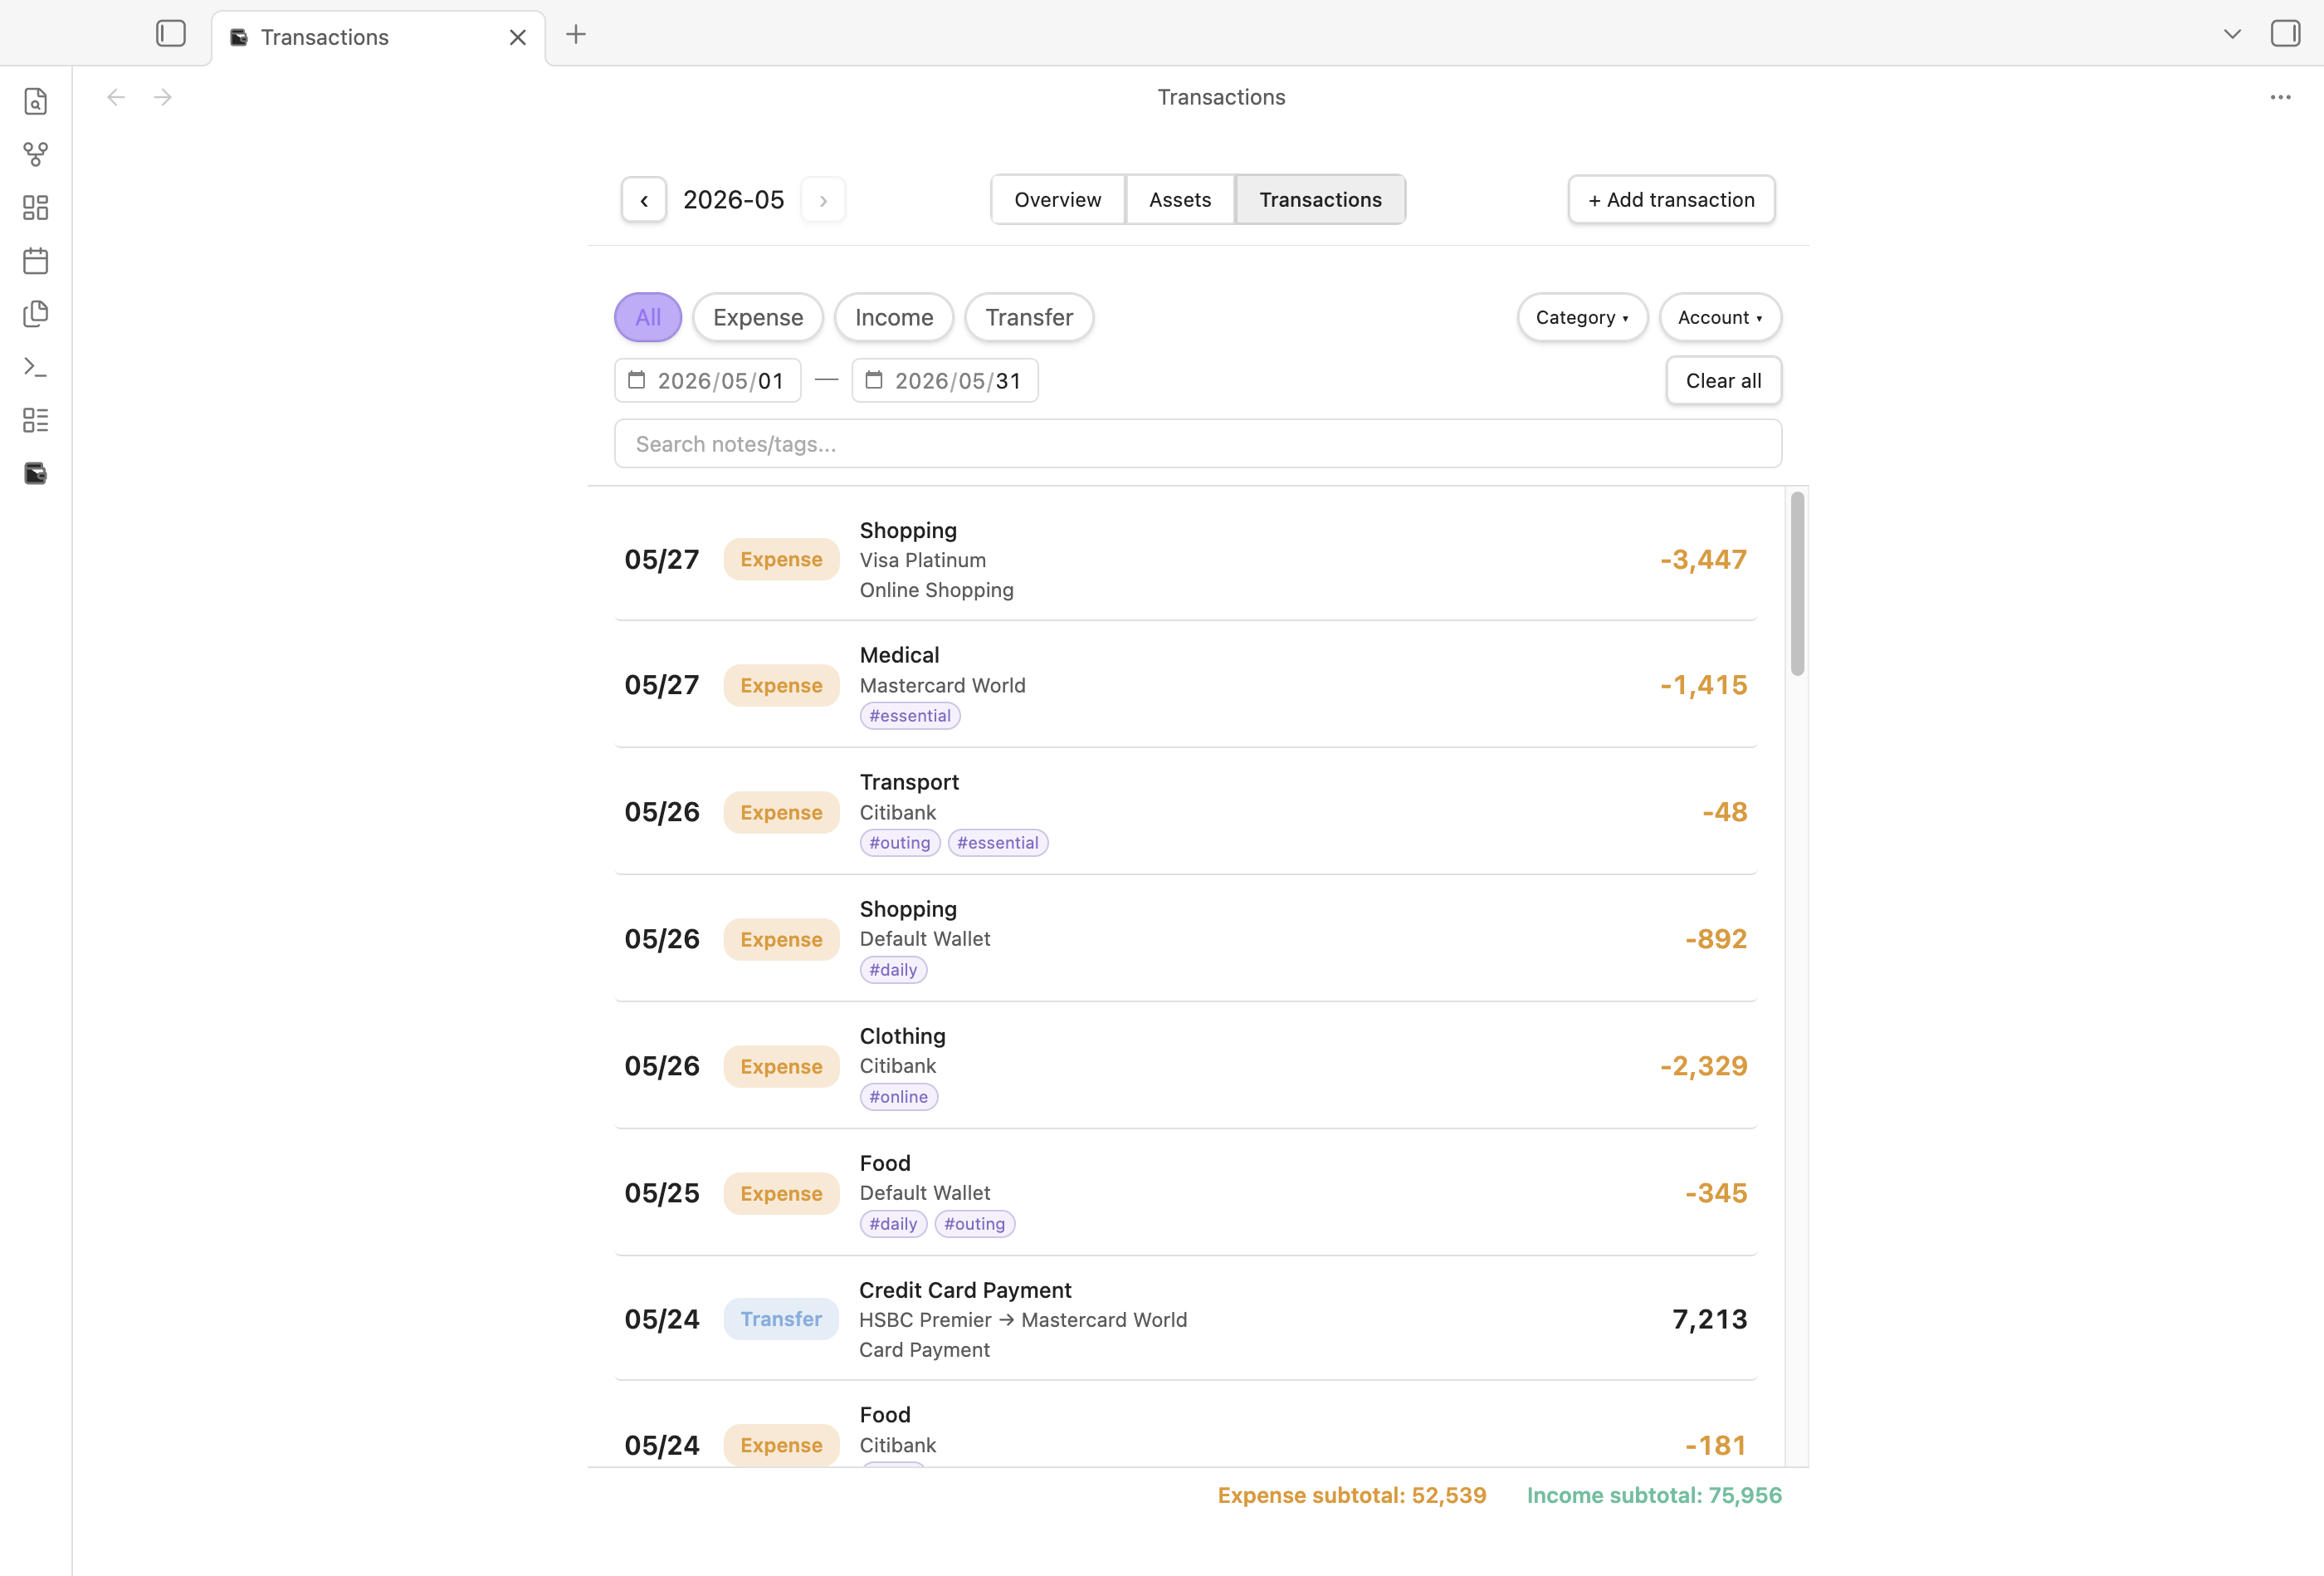This screenshot has width=2324, height=1576.
Task: Open the Transport Citibank transaction
Action: pyautogui.click(x=1185, y=813)
